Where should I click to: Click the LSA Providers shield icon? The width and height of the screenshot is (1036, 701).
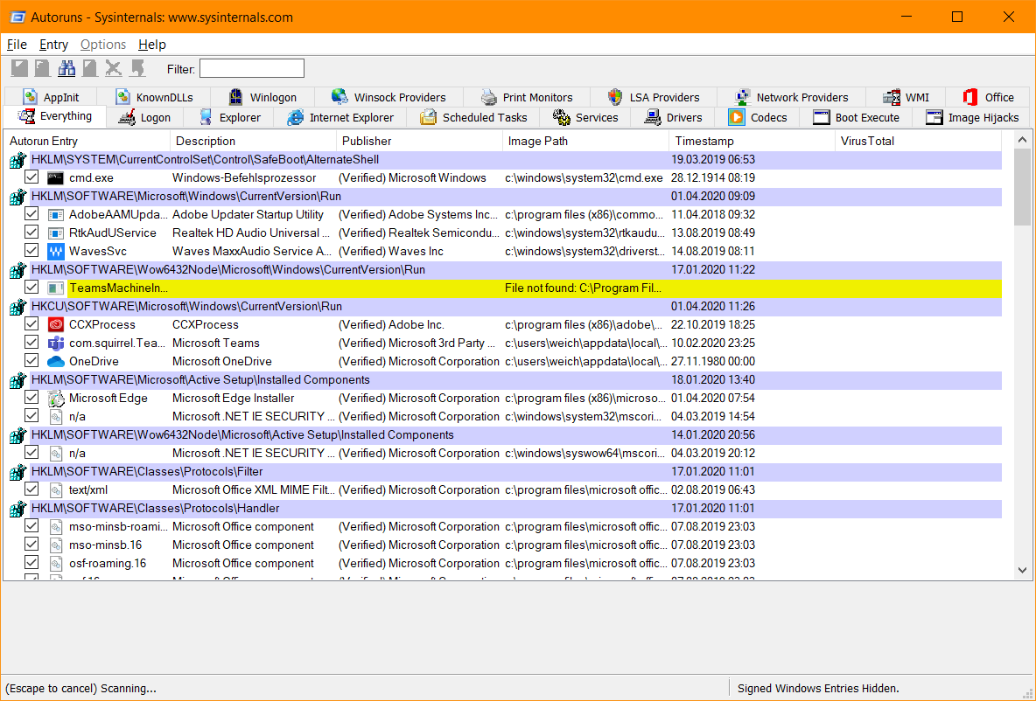click(x=615, y=97)
